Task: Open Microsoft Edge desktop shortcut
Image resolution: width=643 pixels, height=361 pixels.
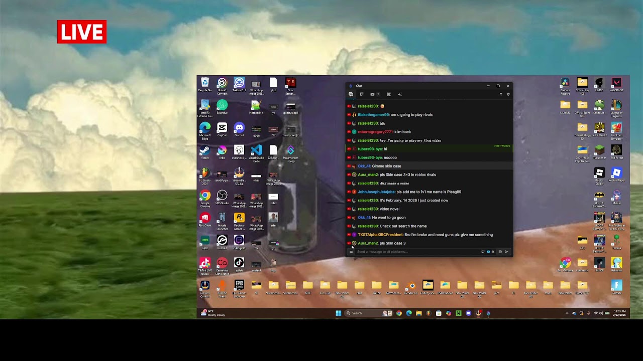Action: 205,130
